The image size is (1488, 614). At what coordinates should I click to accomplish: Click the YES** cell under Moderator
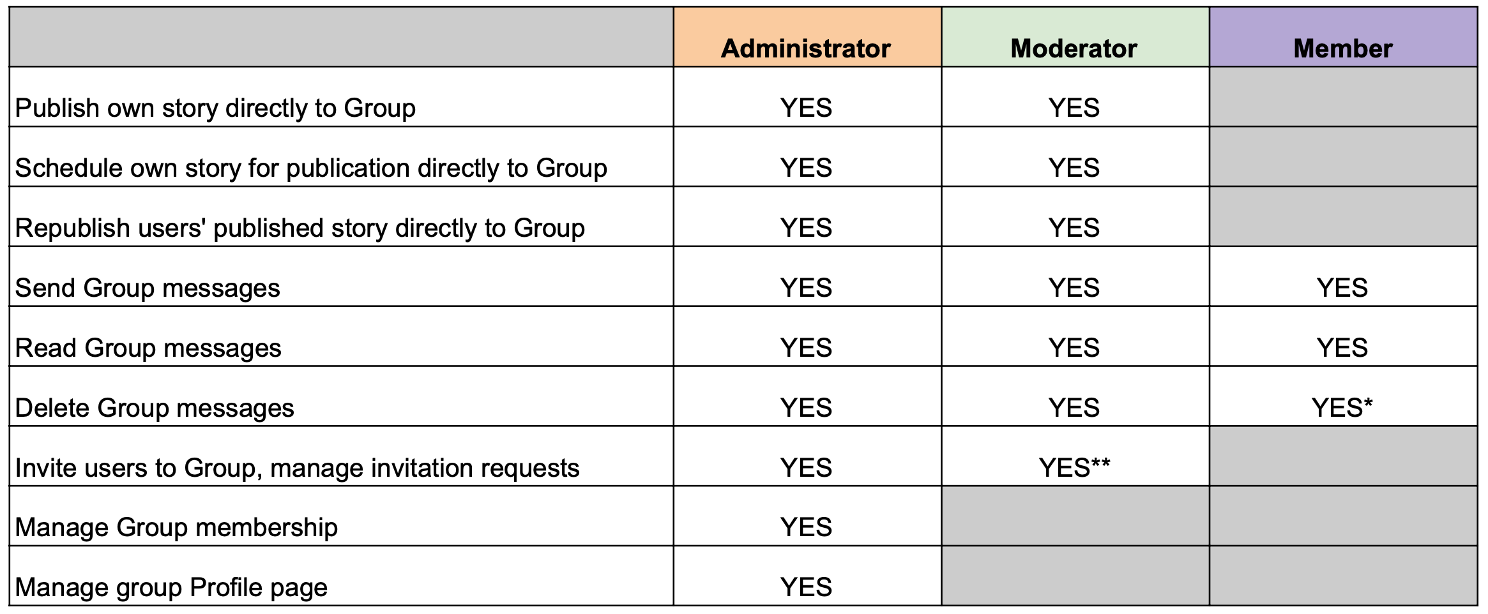coord(1075,456)
